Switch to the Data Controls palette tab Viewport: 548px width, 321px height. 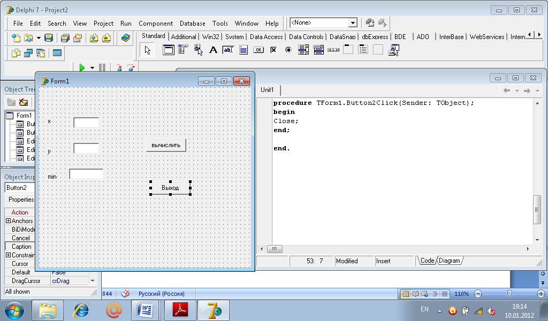pyautogui.click(x=306, y=37)
